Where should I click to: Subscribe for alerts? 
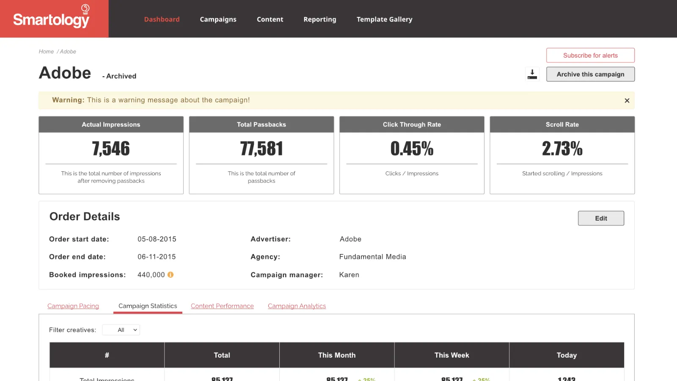[x=590, y=55]
